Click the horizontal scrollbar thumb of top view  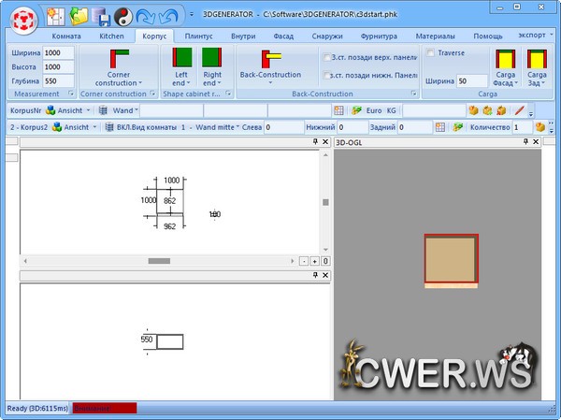[x=159, y=261]
